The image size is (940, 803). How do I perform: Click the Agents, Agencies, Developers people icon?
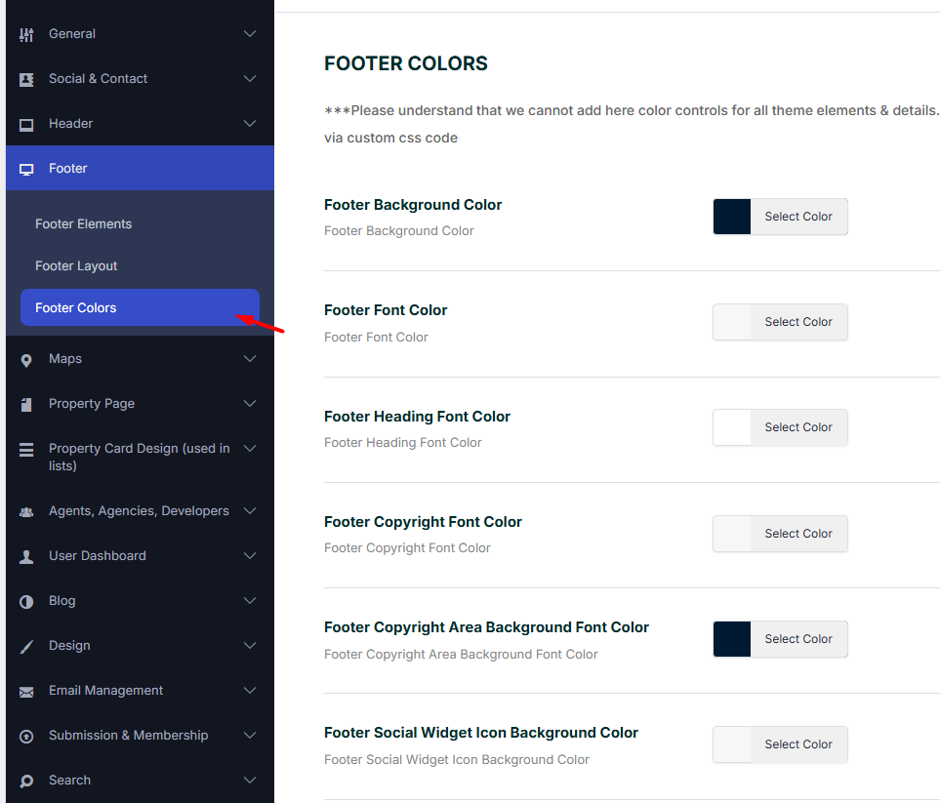(26, 511)
